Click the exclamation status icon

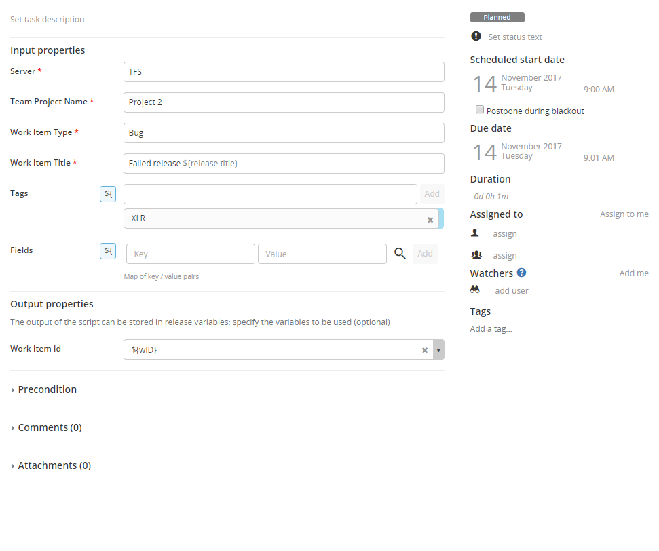476,37
